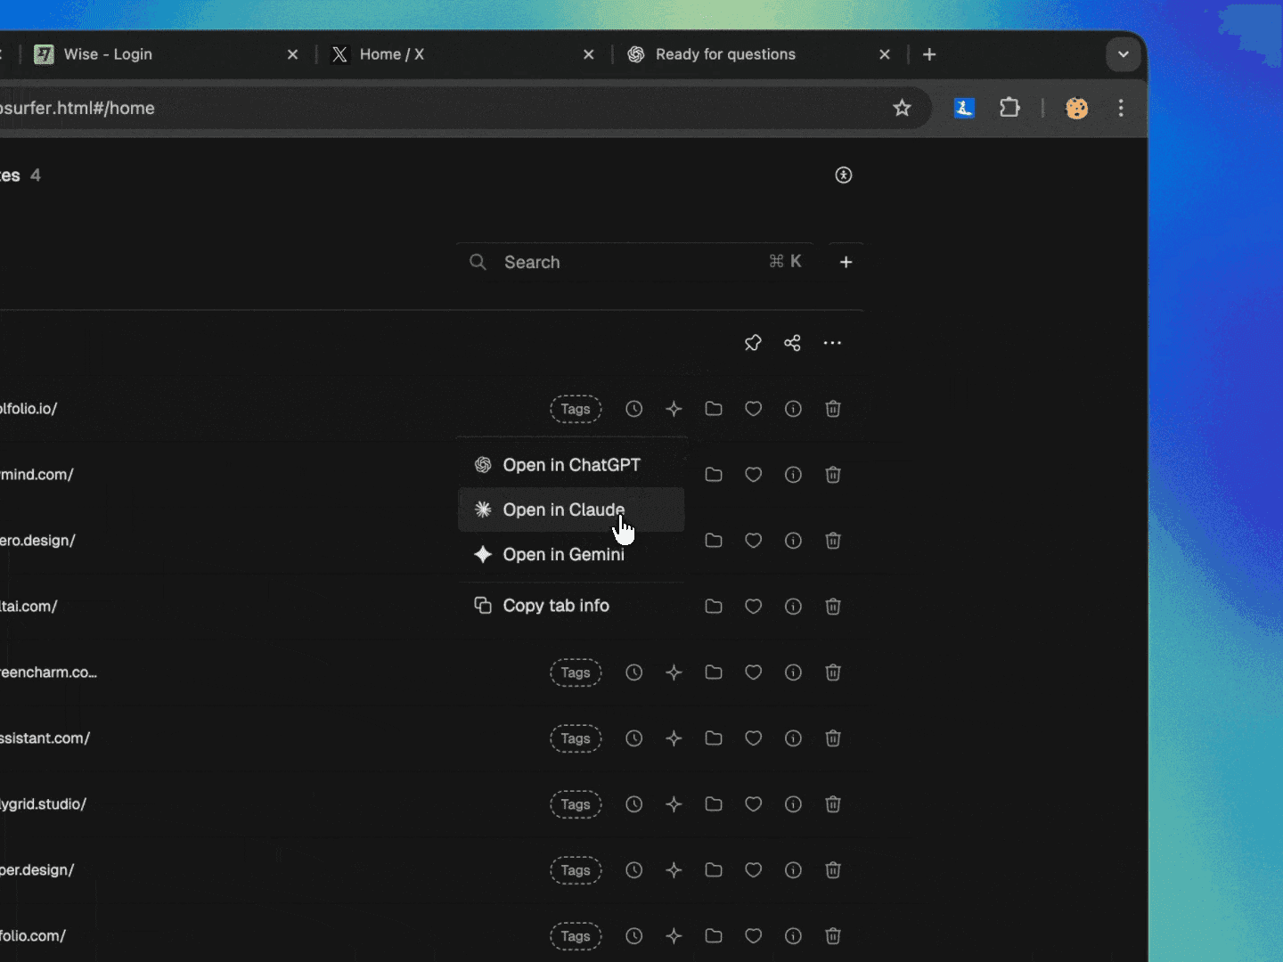
Task: Open a new browser tab
Action: pyautogui.click(x=929, y=54)
